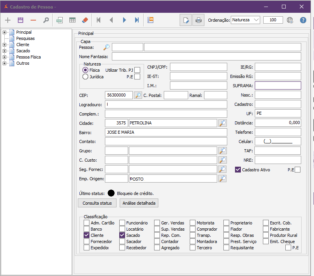This screenshot has width=314, height=276.
Task: Go to the first record
Action: [x=98, y=20]
